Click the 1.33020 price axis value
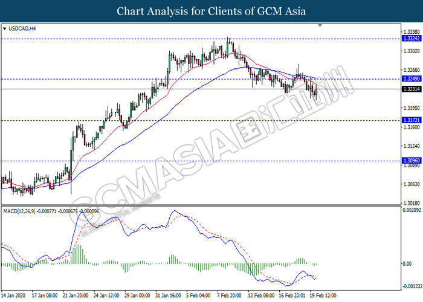This screenshot has width=423, height=302. pos(412,51)
